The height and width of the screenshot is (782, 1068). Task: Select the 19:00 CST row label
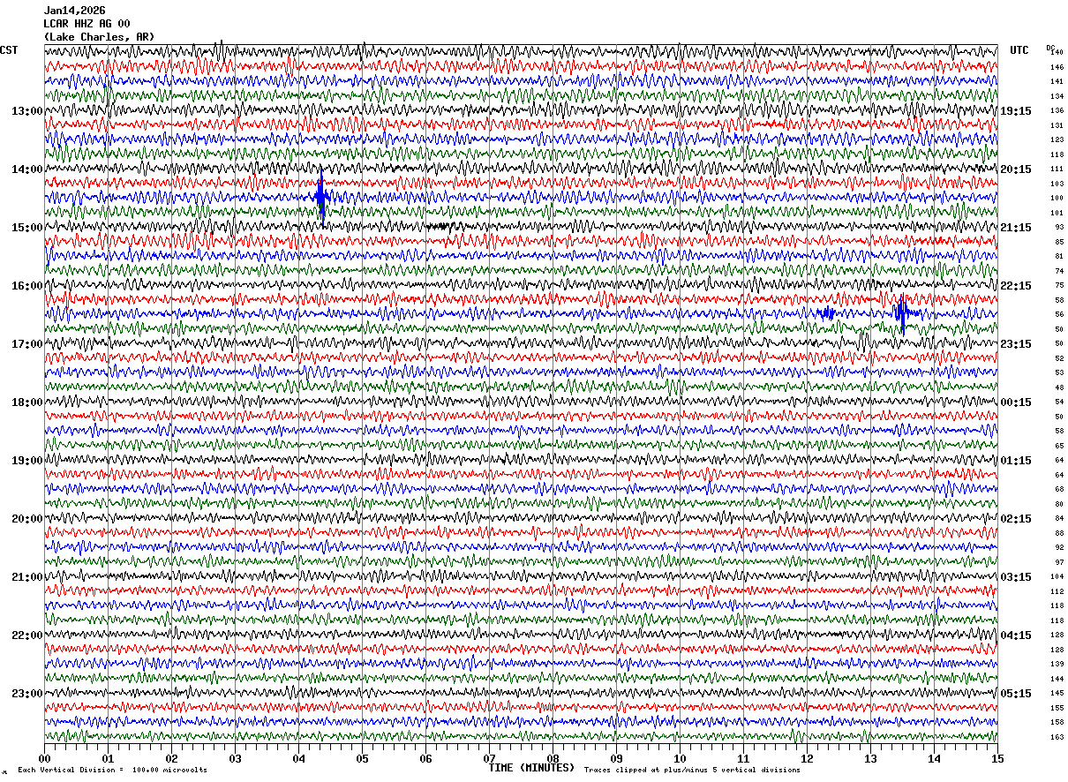[27, 461]
